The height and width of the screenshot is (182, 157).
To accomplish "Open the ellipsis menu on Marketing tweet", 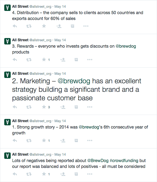I will click(x=90, y=107).
